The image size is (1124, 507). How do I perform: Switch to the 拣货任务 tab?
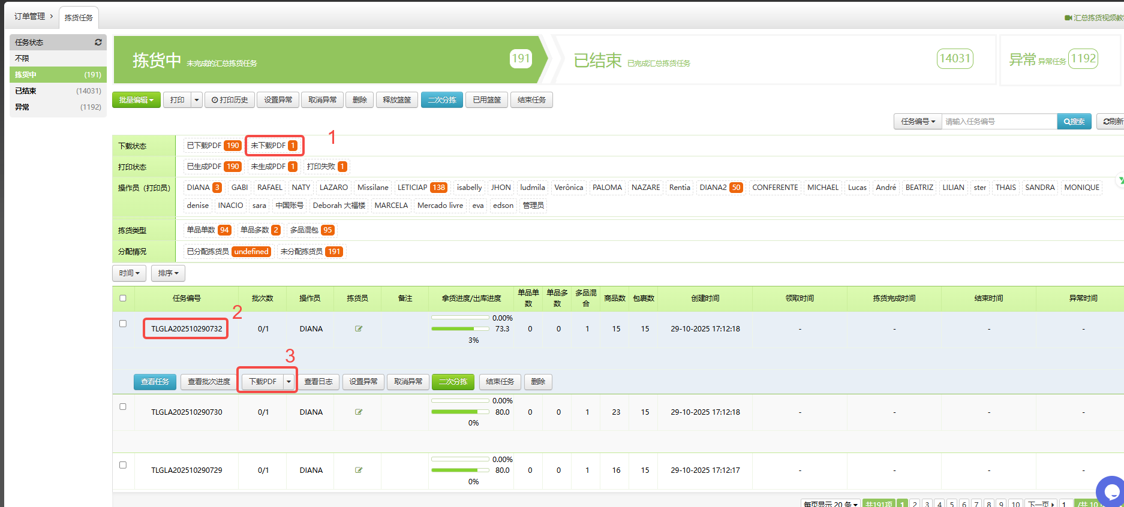click(79, 18)
